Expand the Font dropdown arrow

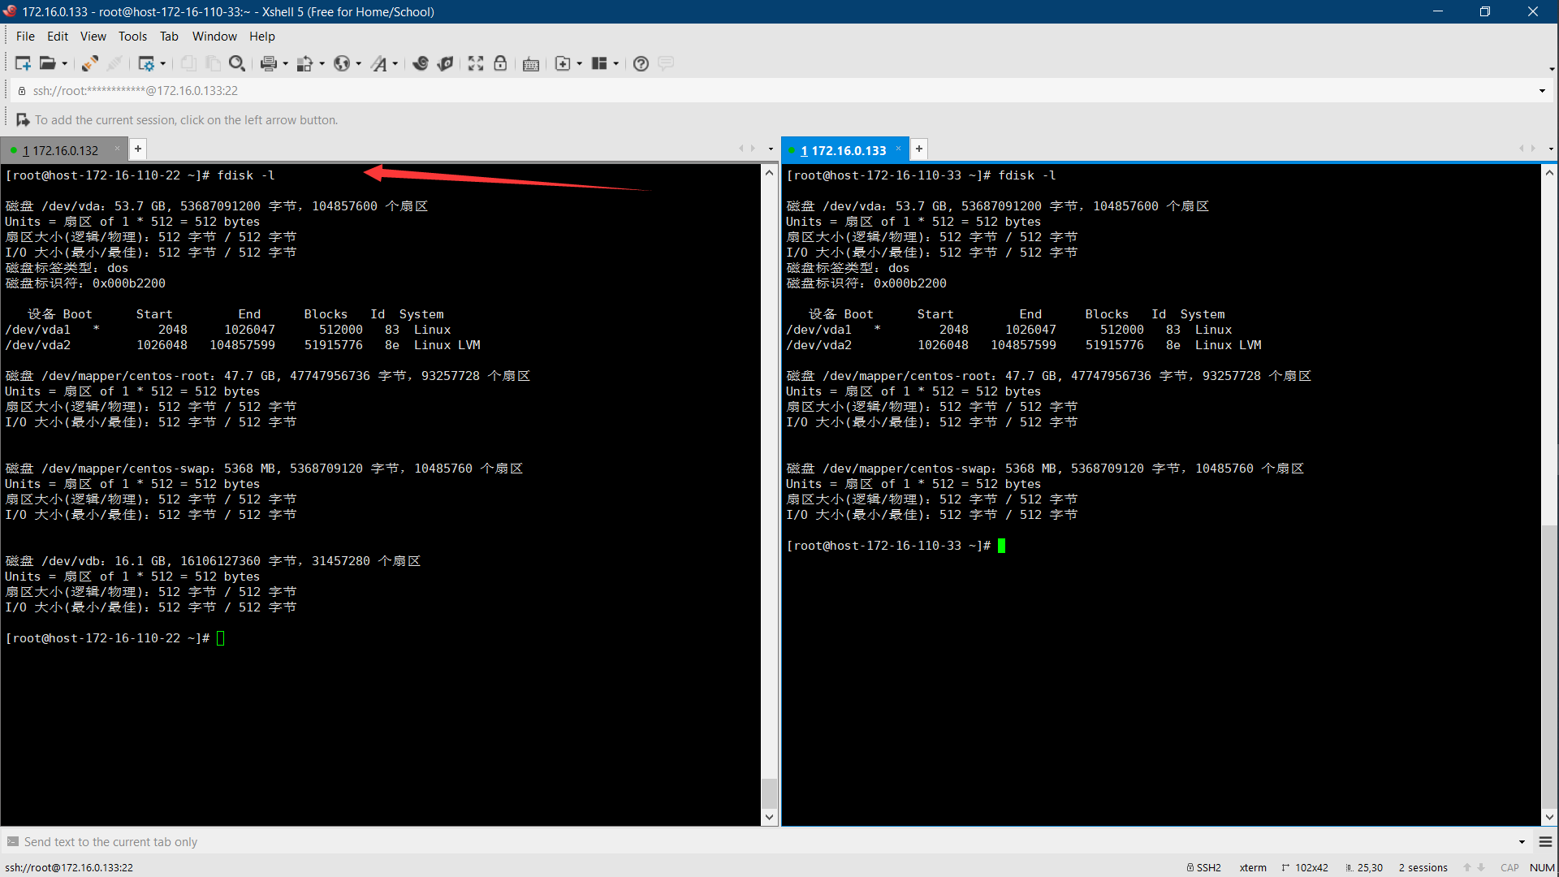tap(395, 63)
